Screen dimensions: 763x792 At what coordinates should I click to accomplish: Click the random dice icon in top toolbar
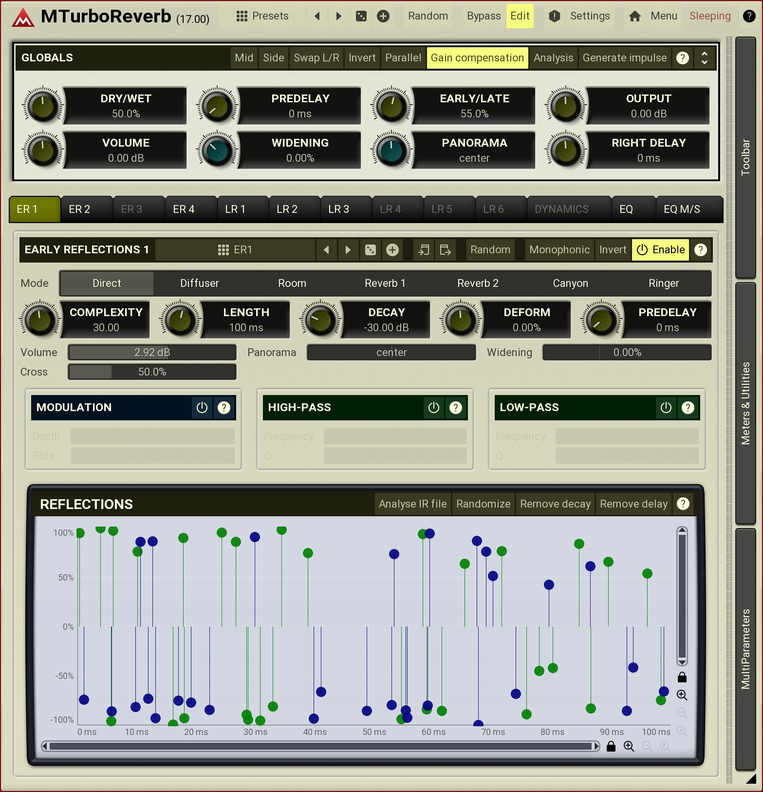point(361,16)
